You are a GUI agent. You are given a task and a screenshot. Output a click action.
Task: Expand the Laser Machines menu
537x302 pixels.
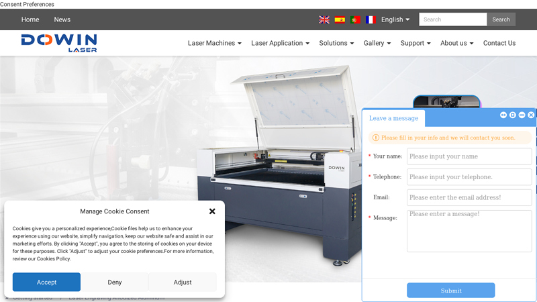[x=214, y=43]
